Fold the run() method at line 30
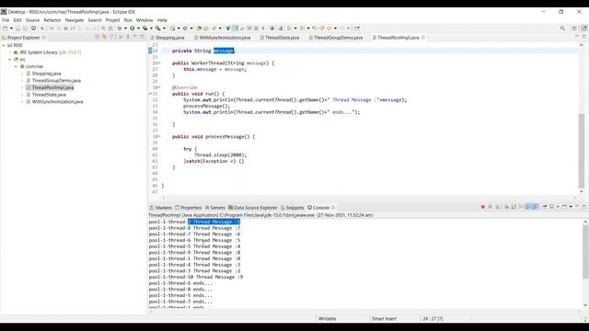Screen dimensions: 589x331 (x=159, y=87)
